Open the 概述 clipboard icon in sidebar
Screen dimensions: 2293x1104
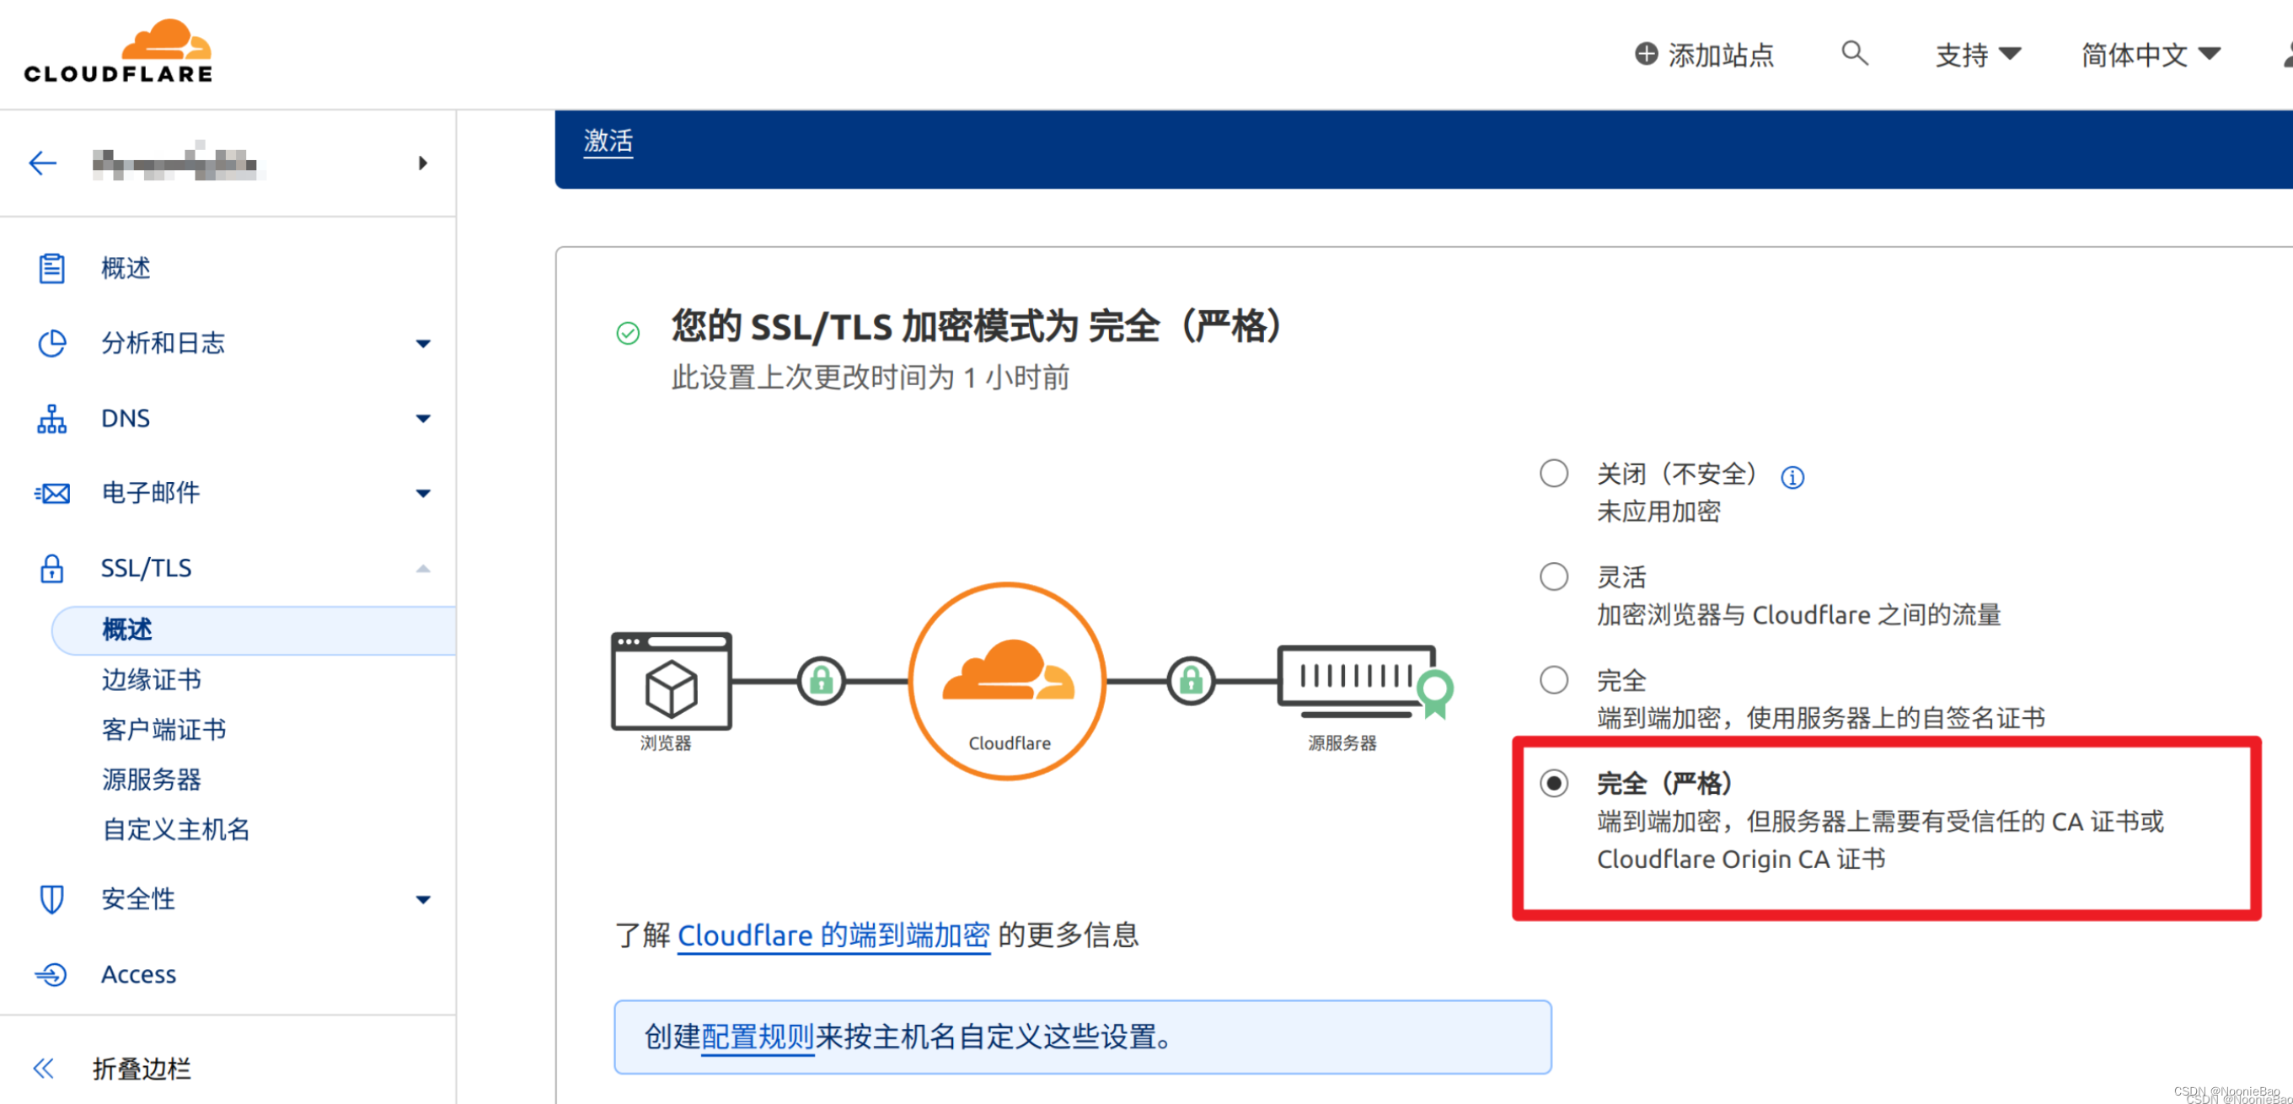tap(52, 267)
